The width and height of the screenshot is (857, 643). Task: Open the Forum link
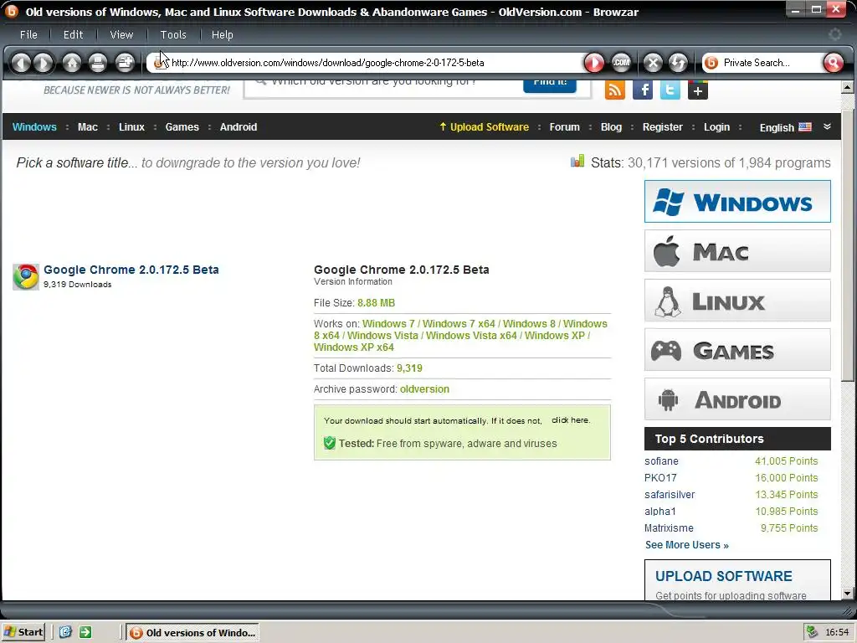coord(565,127)
